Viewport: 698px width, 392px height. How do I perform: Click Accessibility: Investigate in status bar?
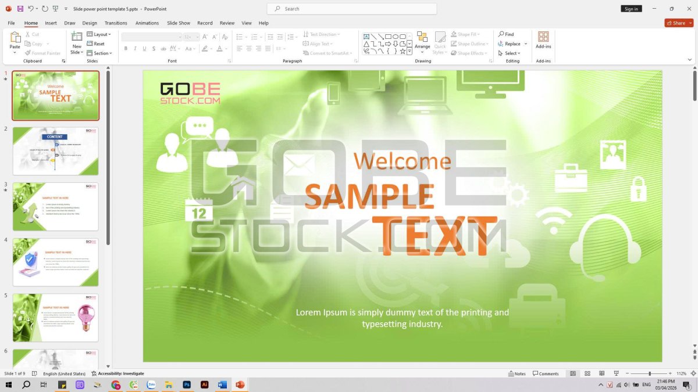coord(117,373)
